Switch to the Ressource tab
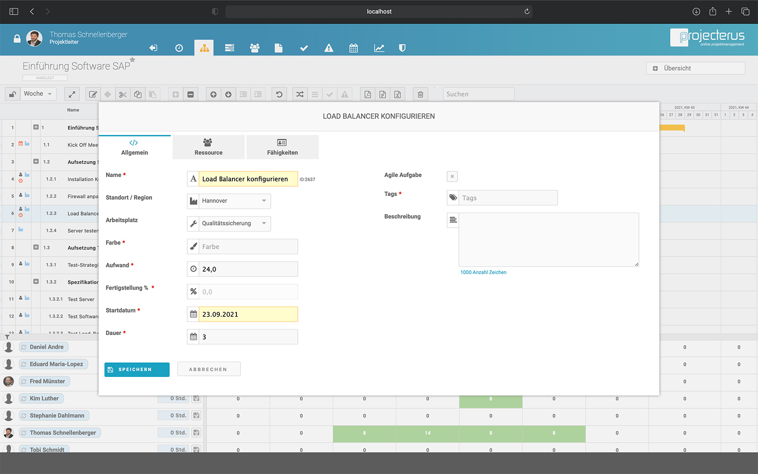 pyautogui.click(x=208, y=147)
